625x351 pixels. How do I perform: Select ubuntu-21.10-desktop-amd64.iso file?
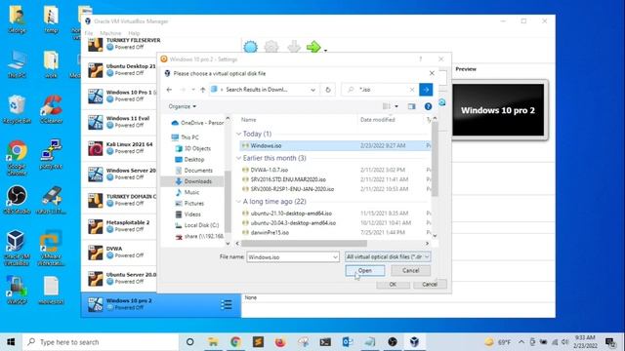coord(291,214)
